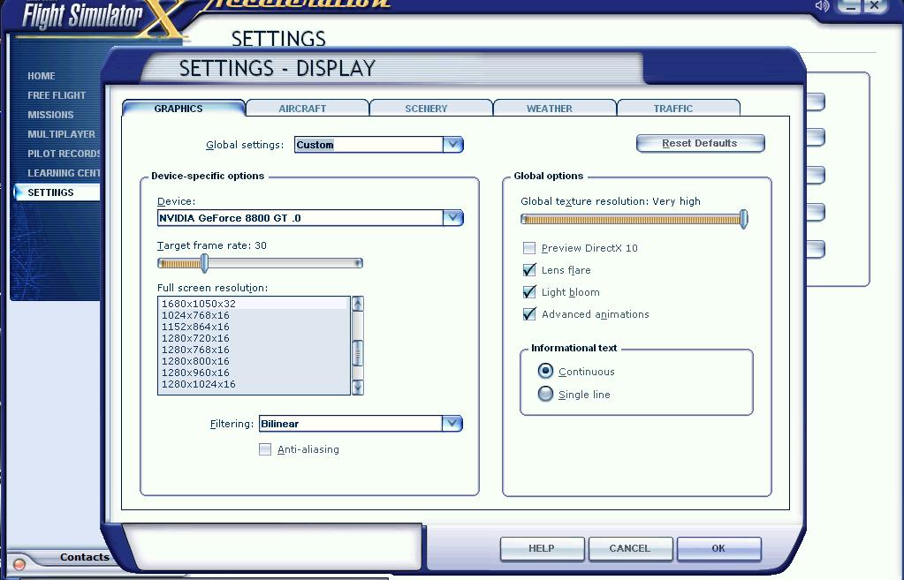Click the resolution list scroll-up arrow

coord(358,305)
